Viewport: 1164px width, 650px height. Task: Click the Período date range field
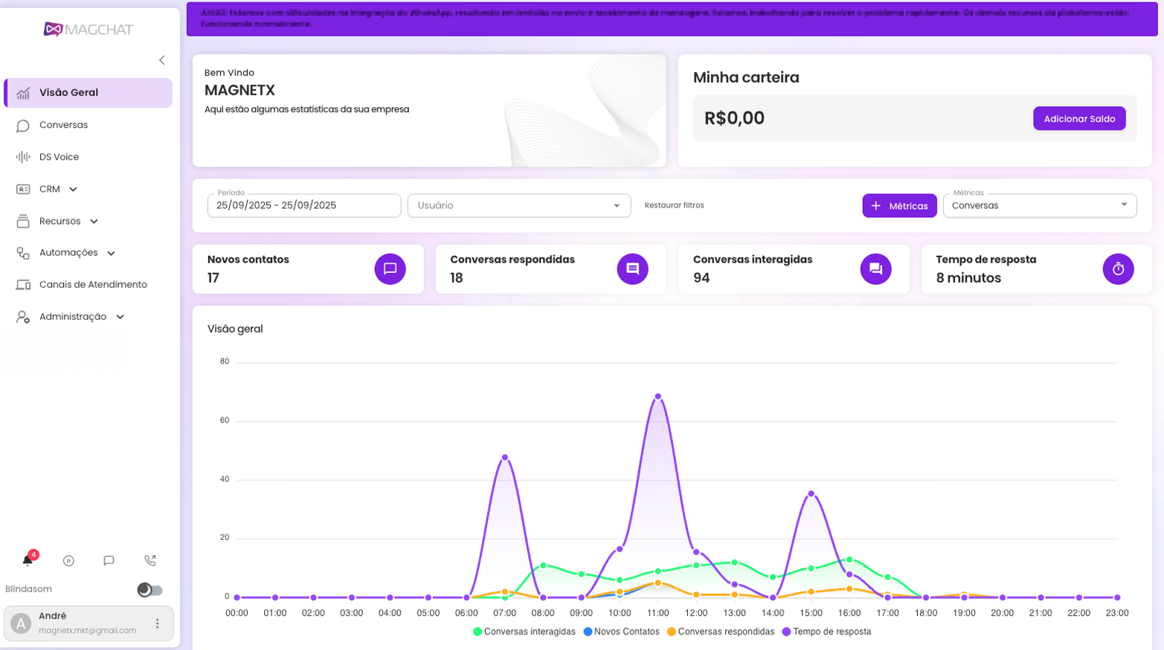(x=303, y=205)
